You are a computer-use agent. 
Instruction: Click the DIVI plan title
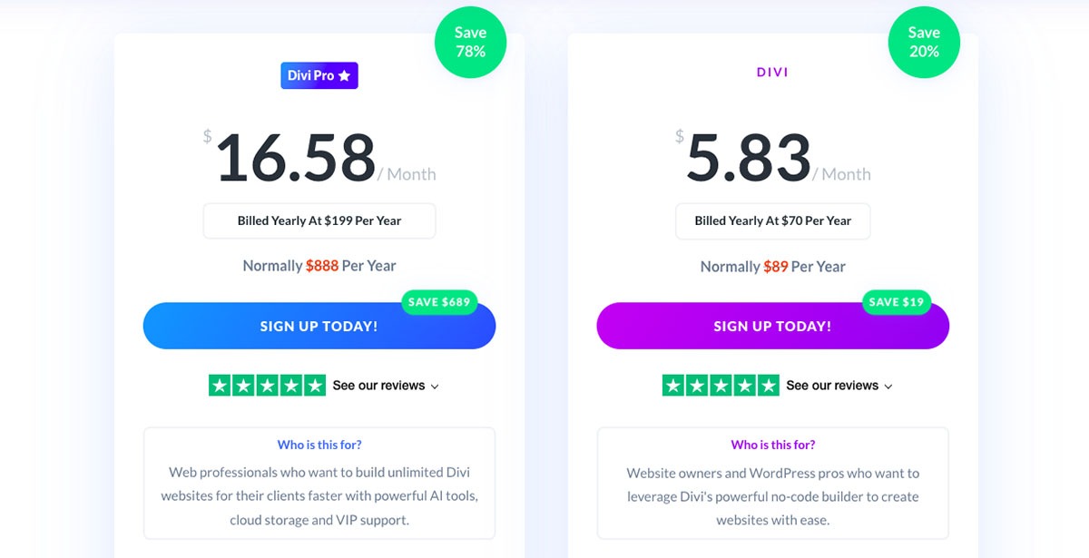(x=773, y=72)
